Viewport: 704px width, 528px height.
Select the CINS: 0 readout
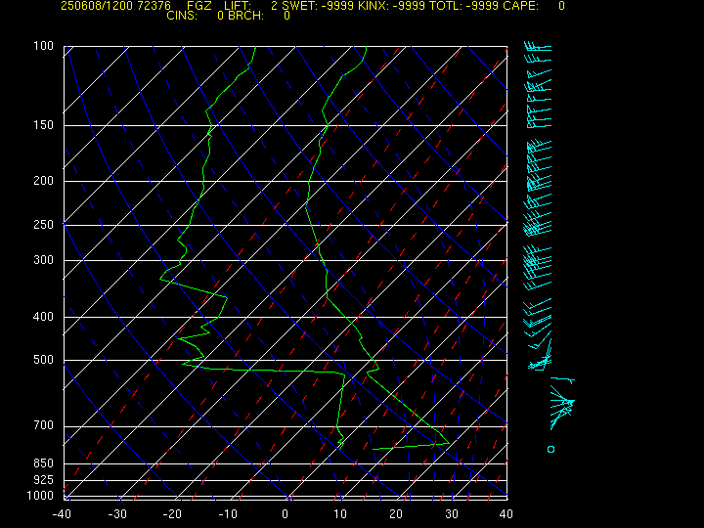pyautogui.click(x=195, y=16)
